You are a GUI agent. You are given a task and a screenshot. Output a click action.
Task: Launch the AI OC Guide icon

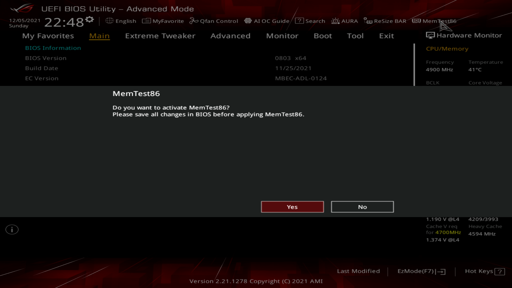pyautogui.click(x=248, y=21)
